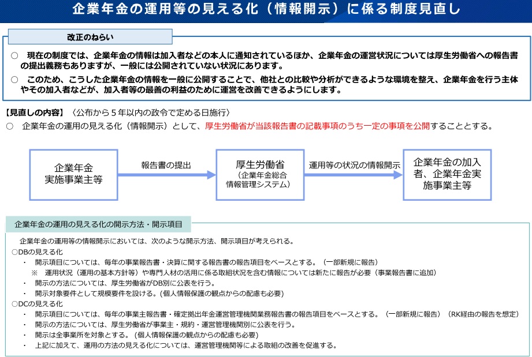This screenshot has height=357, width=532.
Task: Select the last line starting with 上記に加えて
Action: click(x=185, y=345)
